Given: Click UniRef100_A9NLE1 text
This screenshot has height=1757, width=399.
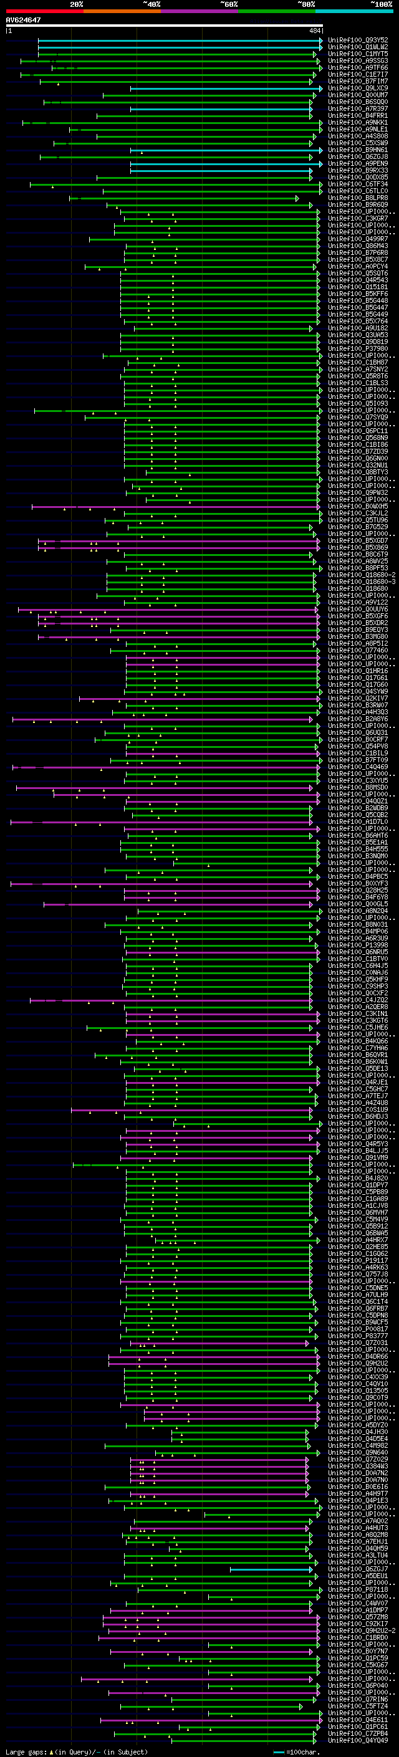Looking at the screenshot, I should (358, 130).
